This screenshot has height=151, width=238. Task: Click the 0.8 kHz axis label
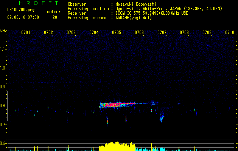pyautogui.click(x=3, y=106)
